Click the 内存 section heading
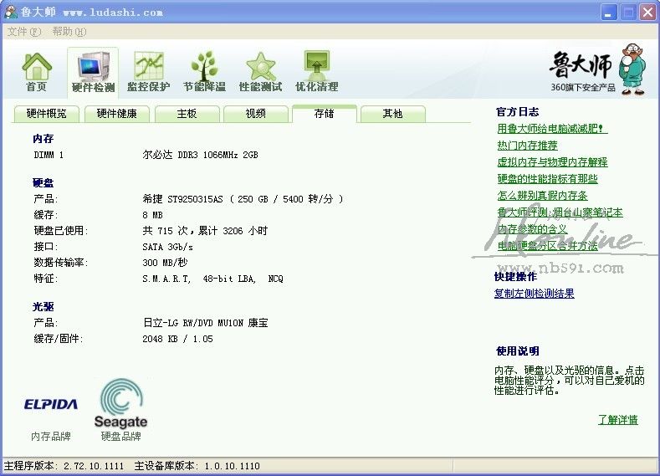Viewport: 660px width, 476px height. click(x=43, y=139)
